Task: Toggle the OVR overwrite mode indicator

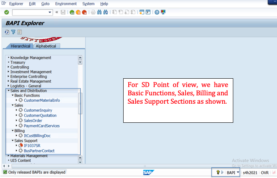Action: click(265, 173)
